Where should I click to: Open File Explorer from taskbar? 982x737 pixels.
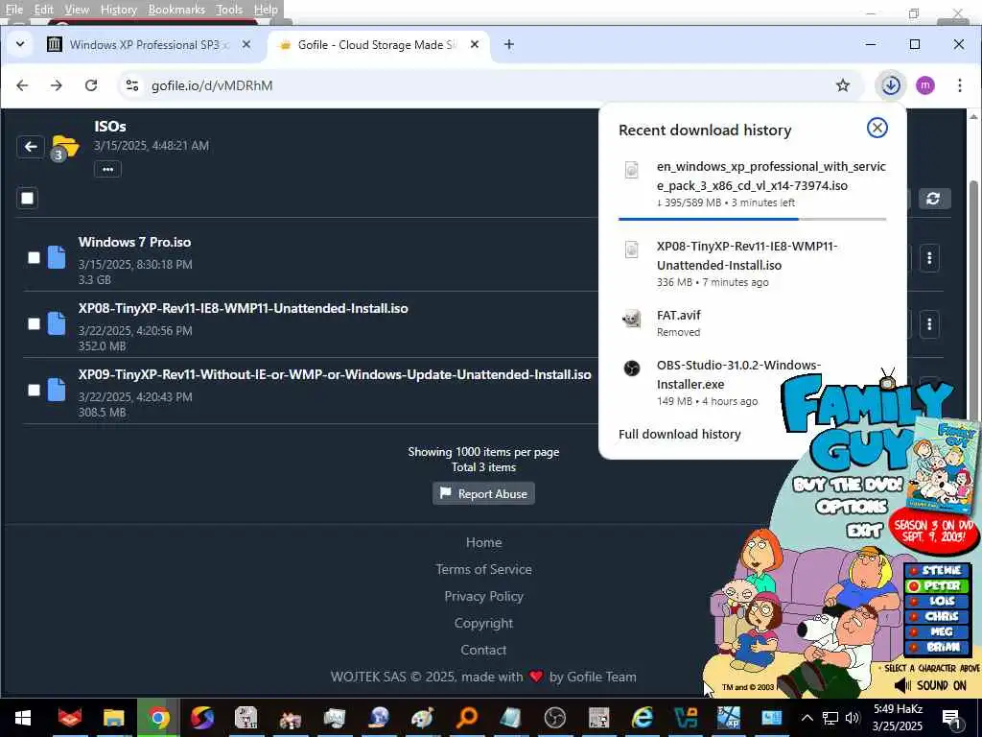coord(113,718)
